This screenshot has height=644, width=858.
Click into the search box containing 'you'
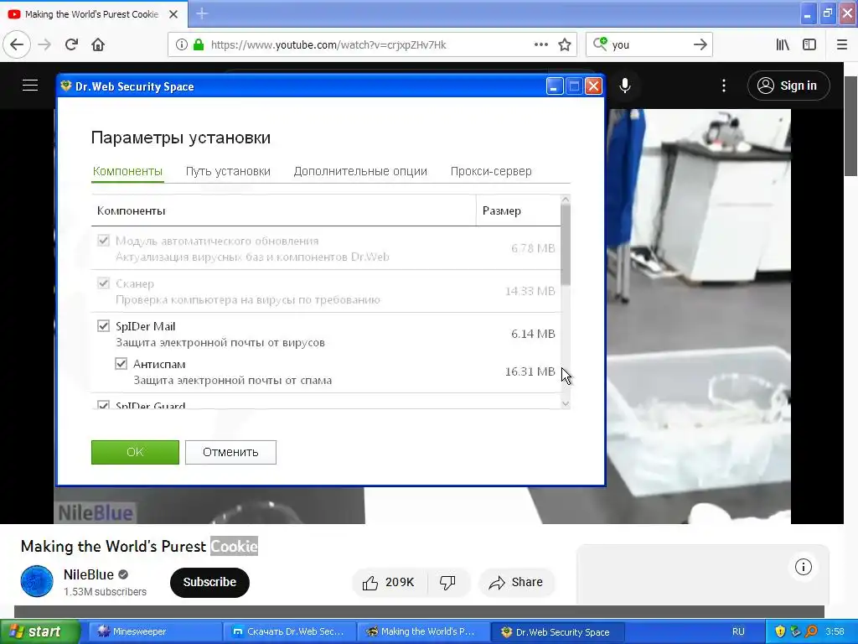pyautogui.click(x=649, y=45)
